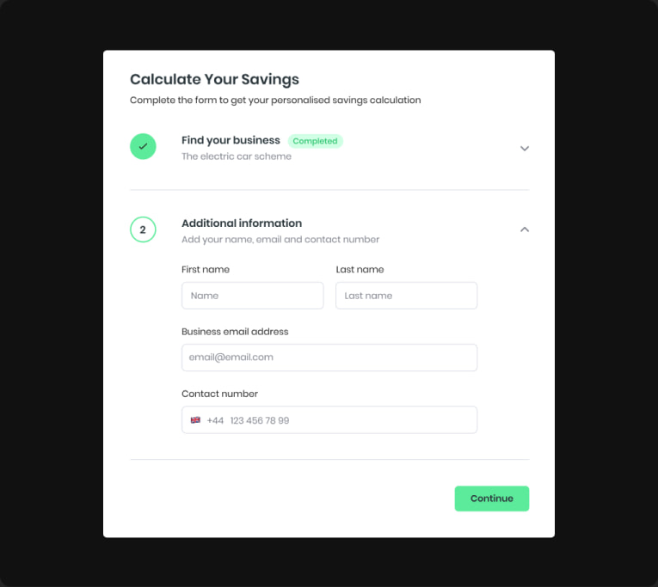This screenshot has width=658, height=587.
Task: Click the First name input field
Action: 252,296
